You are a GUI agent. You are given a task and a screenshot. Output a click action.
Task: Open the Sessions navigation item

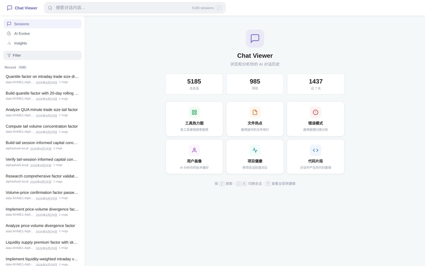click(x=42, y=24)
